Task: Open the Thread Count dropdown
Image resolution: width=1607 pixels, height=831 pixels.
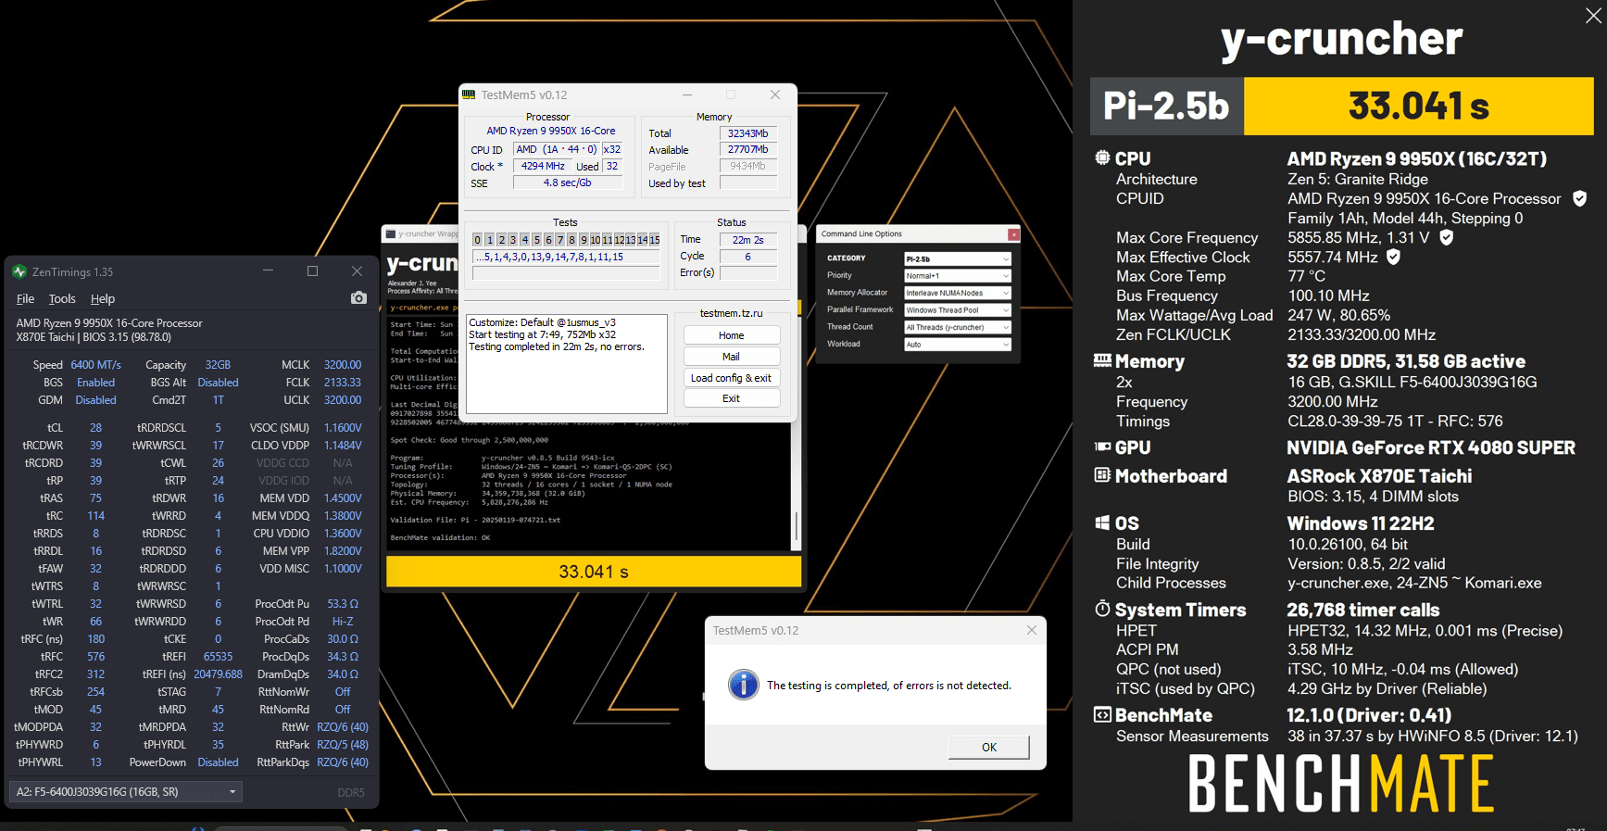Action: tap(957, 327)
